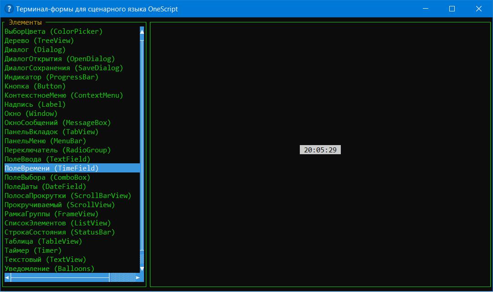Select ПолеДаты (DateField) entry
This screenshot has height=292, width=493.
pyautogui.click(x=45, y=187)
